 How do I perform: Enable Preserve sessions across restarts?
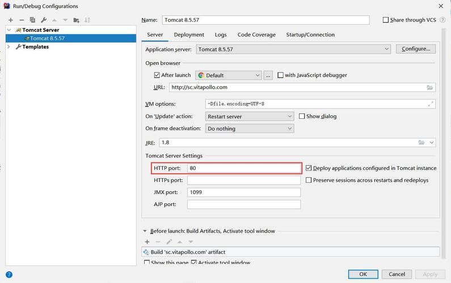tap(309, 180)
